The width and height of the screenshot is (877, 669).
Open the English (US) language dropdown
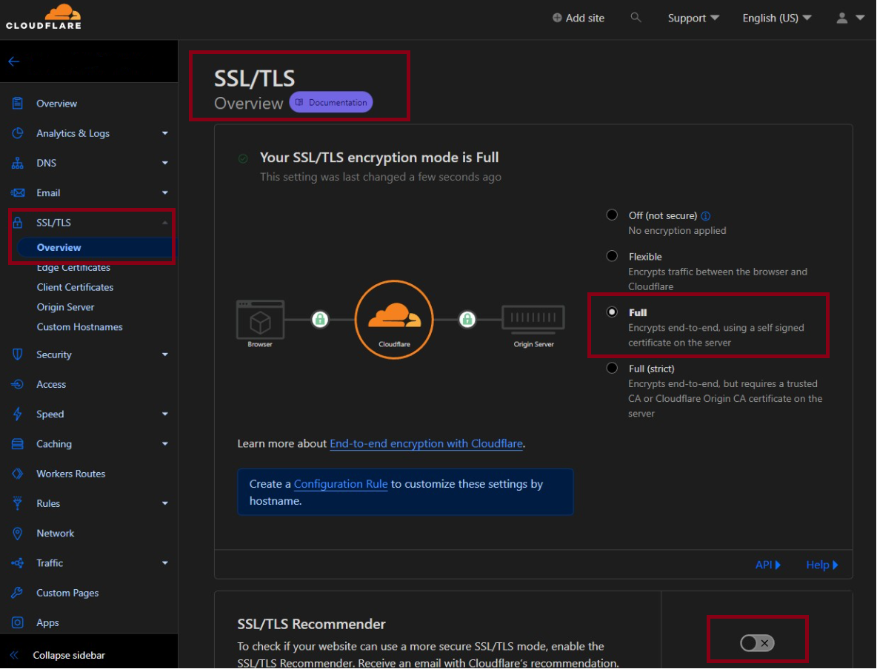[776, 18]
